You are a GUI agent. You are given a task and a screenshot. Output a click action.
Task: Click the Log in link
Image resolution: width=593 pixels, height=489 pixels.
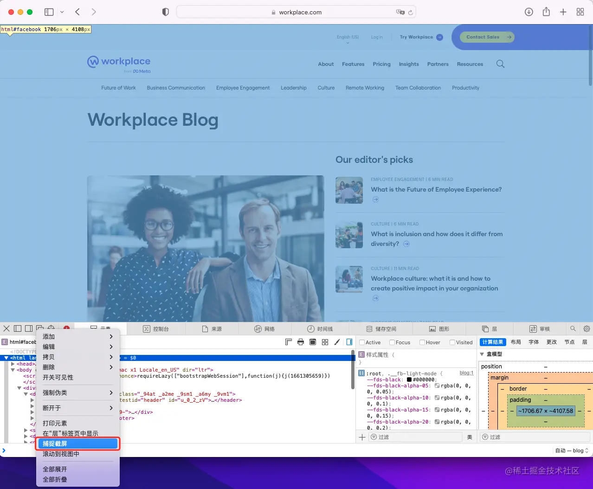(377, 37)
